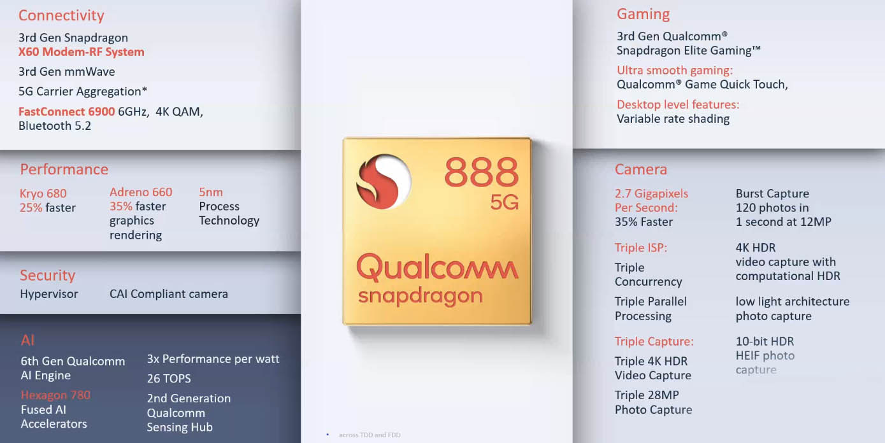Select the Triple ISP subheading
Image resolution: width=885 pixels, height=443 pixels.
click(641, 248)
